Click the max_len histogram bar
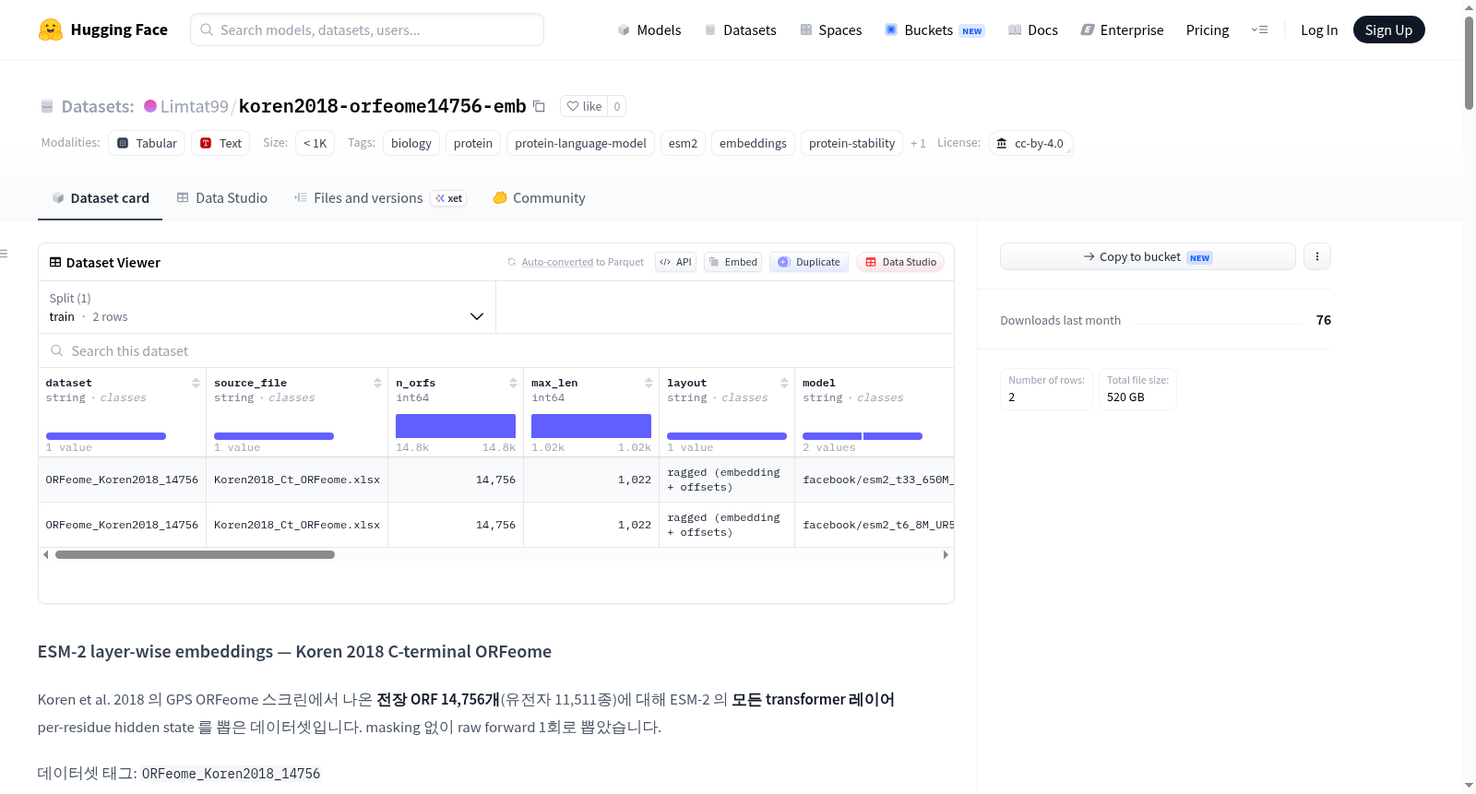Image resolution: width=1476 pixels, height=794 pixels. pyautogui.click(x=591, y=426)
